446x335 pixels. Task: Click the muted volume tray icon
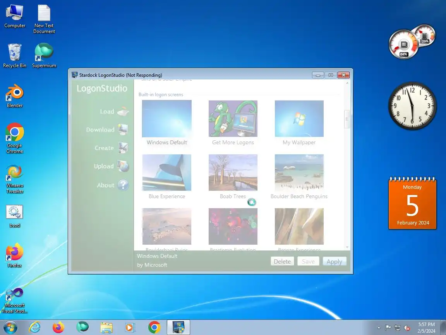tap(407, 328)
